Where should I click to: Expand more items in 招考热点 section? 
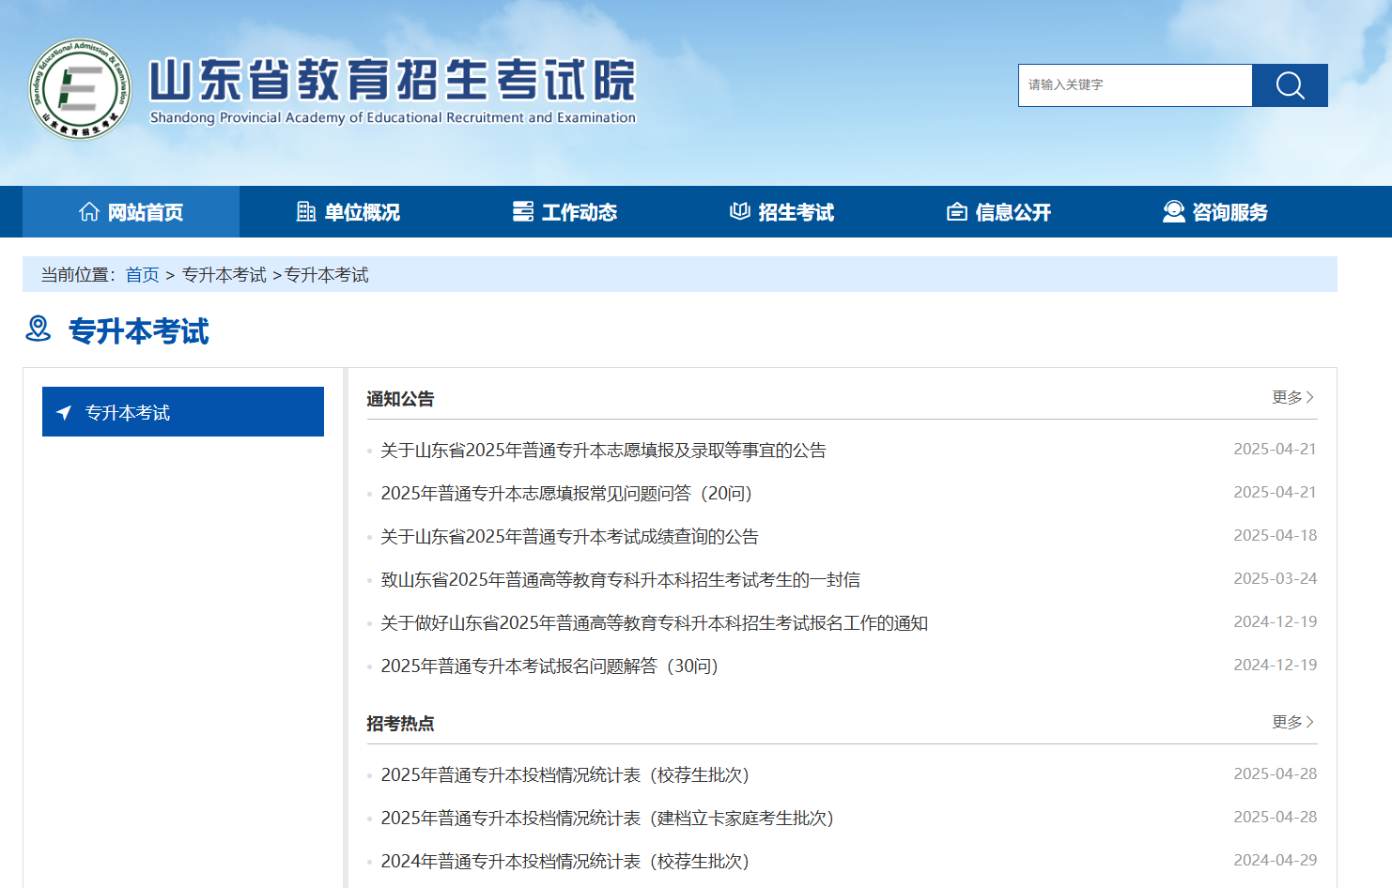1292,722
